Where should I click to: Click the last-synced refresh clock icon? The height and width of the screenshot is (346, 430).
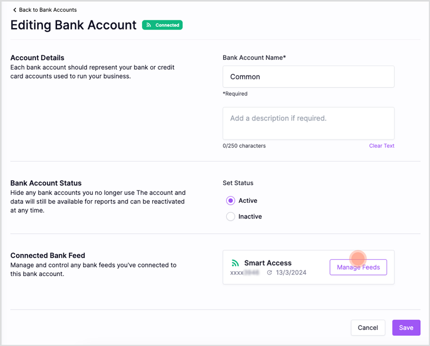pyautogui.click(x=270, y=272)
